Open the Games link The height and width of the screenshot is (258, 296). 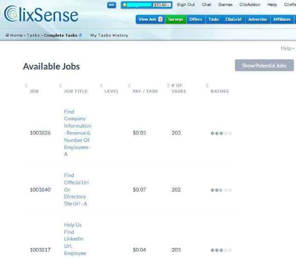coord(225,5)
